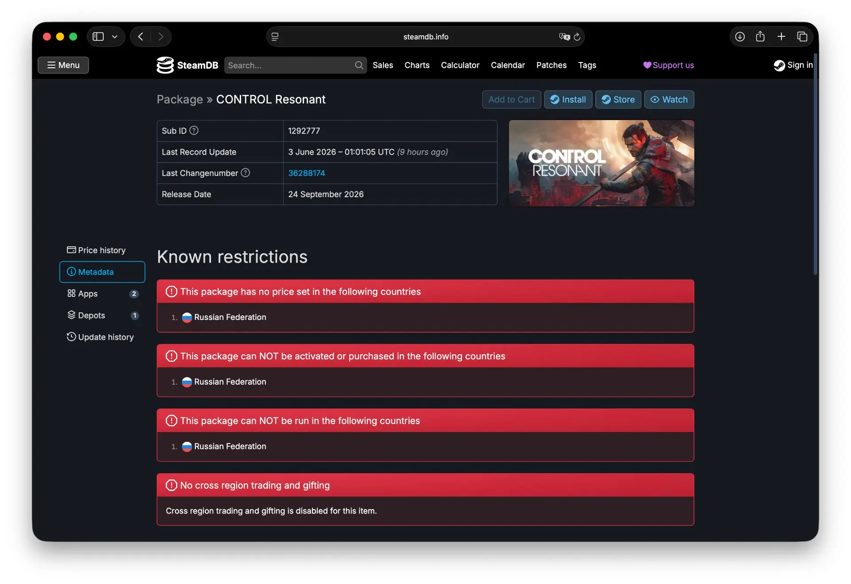
Task: Focus the steamdb.info address bar
Action: point(425,37)
